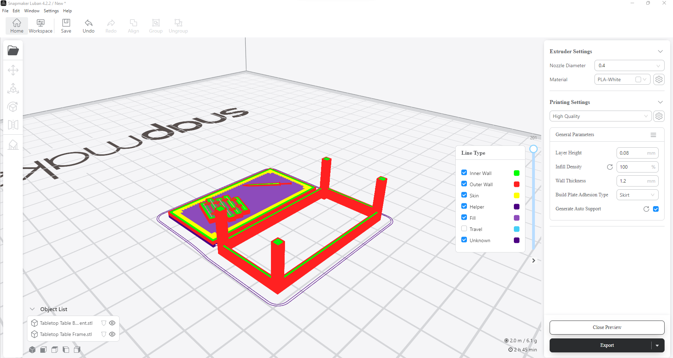Select the Scale tool in left sidebar

[x=13, y=88]
